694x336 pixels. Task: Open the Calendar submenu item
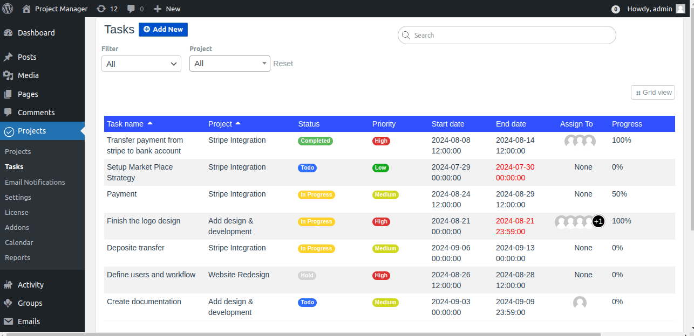pyautogui.click(x=19, y=242)
